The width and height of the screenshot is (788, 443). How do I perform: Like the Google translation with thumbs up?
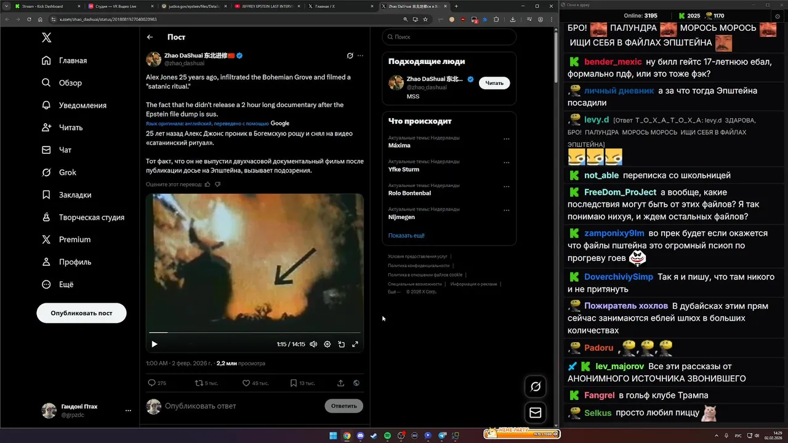(207, 184)
